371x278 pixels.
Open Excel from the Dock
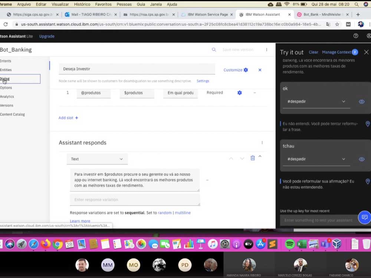(x=302, y=244)
